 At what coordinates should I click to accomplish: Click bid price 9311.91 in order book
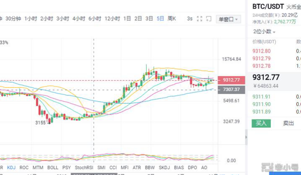coord(261,97)
